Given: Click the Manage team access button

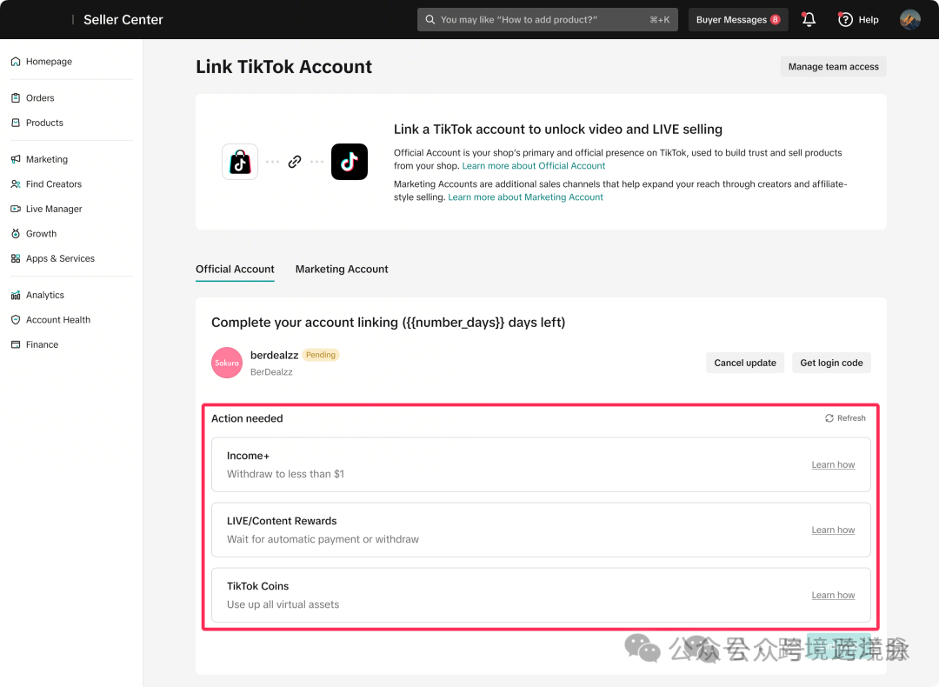Looking at the screenshot, I should pos(833,66).
